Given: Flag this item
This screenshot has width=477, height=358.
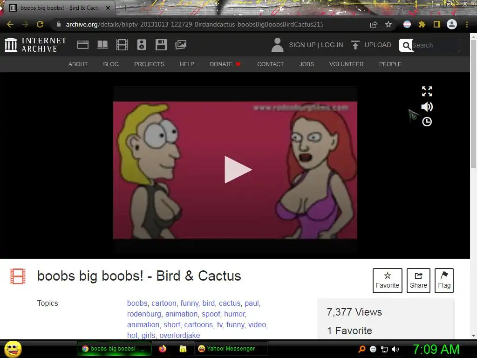Looking at the screenshot, I should pos(444,280).
